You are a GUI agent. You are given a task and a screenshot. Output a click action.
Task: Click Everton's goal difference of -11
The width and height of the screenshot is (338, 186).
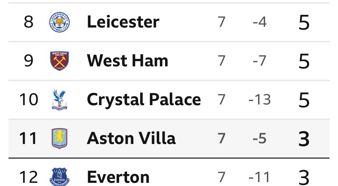tap(259, 176)
